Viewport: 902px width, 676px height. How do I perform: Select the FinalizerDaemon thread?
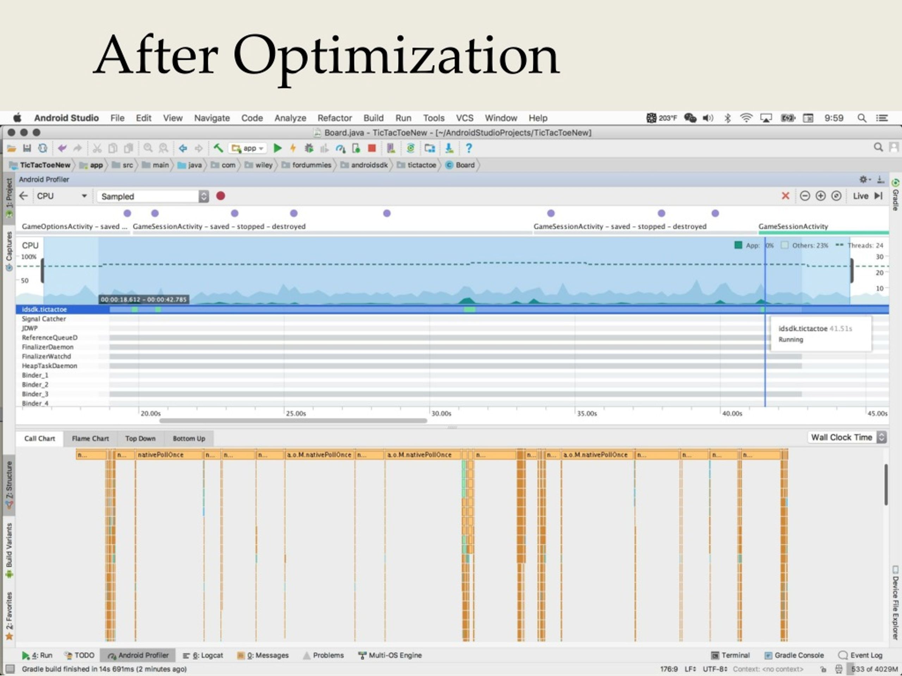[452, 347]
